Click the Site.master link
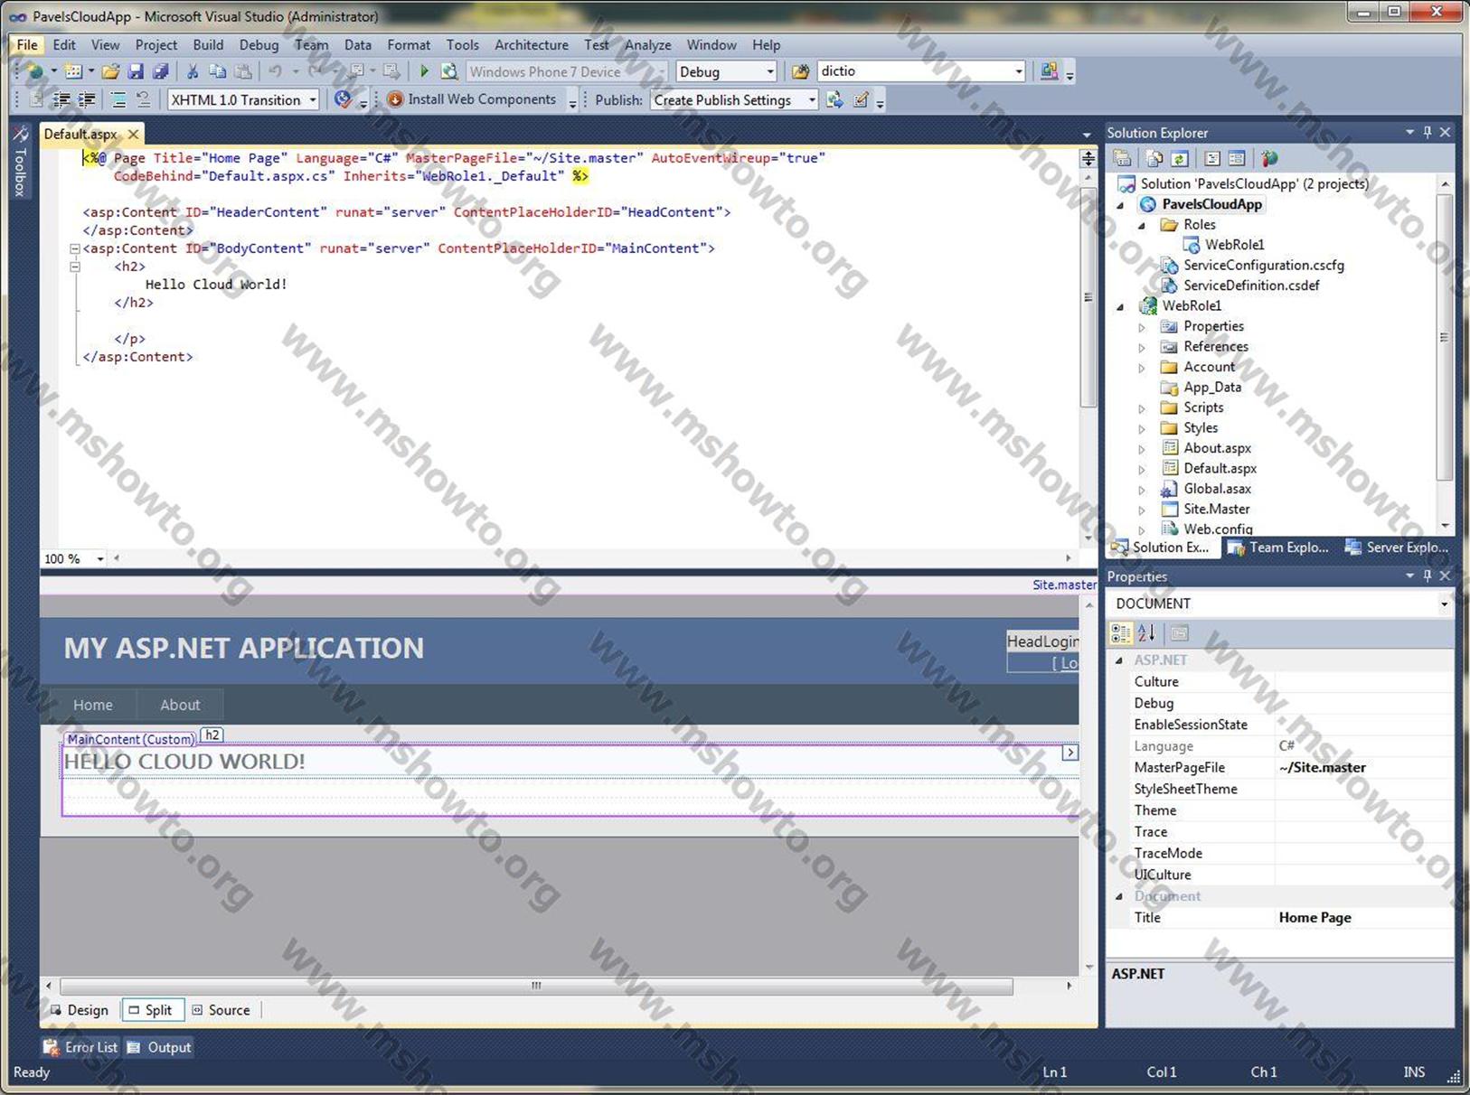Image resolution: width=1470 pixels, height=1095 pixels. [x=1064, y=585]
